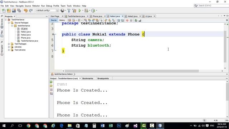Select LG.java in Projects tree

(24, 29)
